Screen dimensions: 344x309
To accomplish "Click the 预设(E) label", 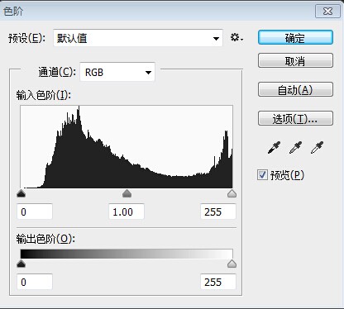I will click(x=26, y=38).
